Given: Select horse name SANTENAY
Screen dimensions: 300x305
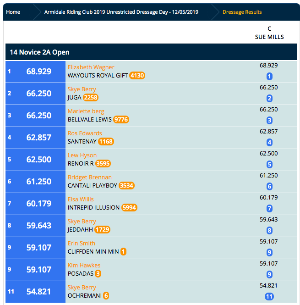Looking at the screenshot, I should pyautogui.click(x=82, y=141).
